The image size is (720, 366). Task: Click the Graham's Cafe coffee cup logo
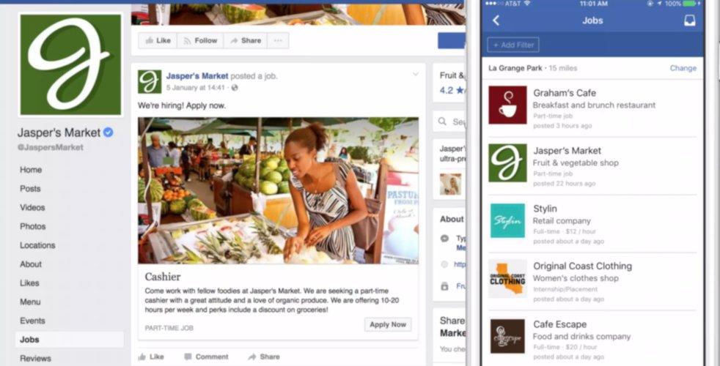pyautogui.click(x=507, y=105)
